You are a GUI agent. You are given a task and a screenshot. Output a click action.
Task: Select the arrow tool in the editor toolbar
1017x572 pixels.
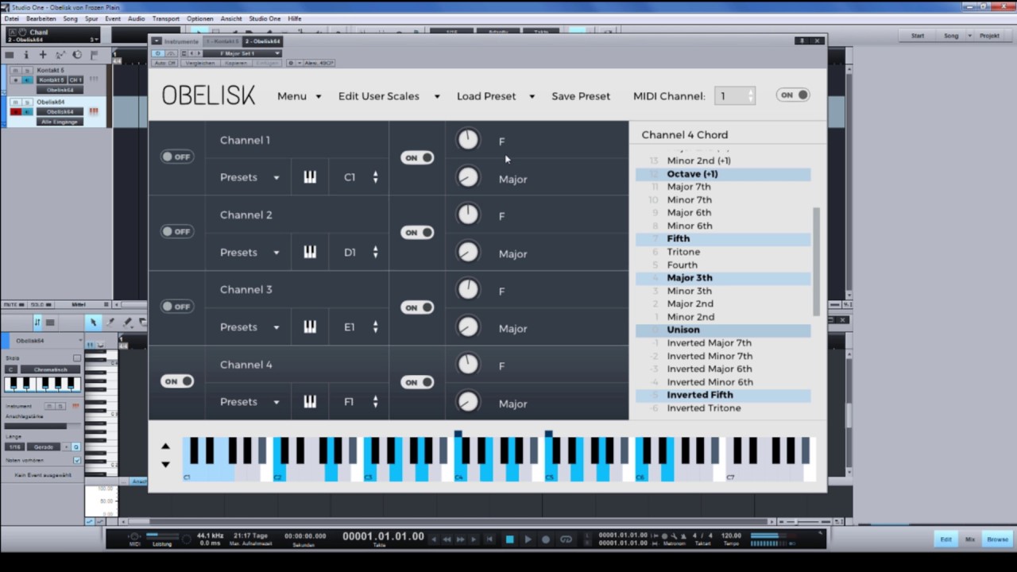pos(93,322)
